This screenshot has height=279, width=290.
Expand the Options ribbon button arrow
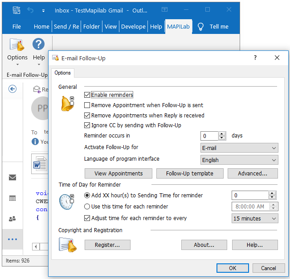17,65
